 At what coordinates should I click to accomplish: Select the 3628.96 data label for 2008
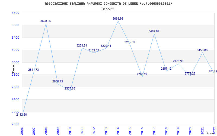[x=46, y=21]
